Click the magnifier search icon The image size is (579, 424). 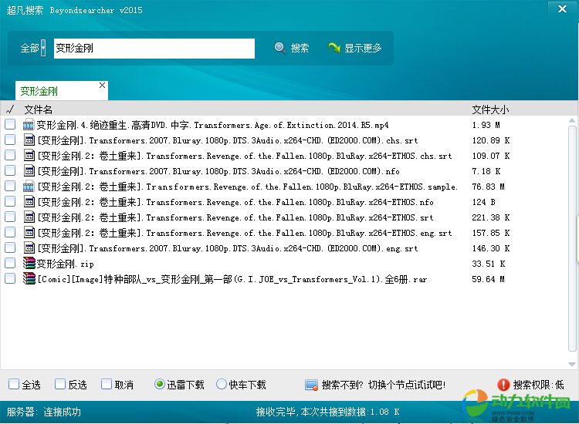pyautogui.click(x=280, y=48)
